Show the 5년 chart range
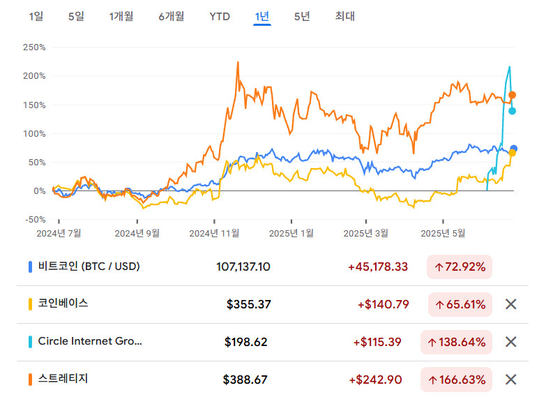546x397 pixels. (x=302, y=16)
